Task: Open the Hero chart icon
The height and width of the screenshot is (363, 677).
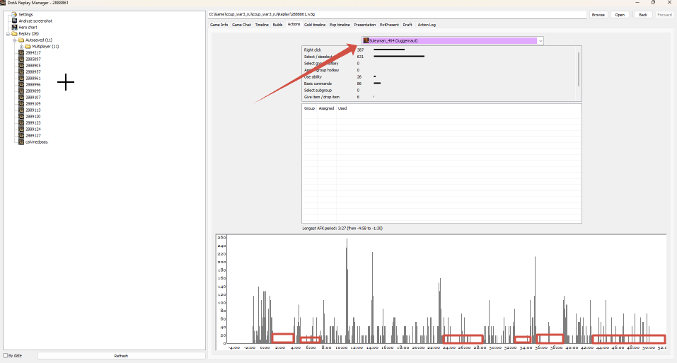Action: (x=14, y=27)
